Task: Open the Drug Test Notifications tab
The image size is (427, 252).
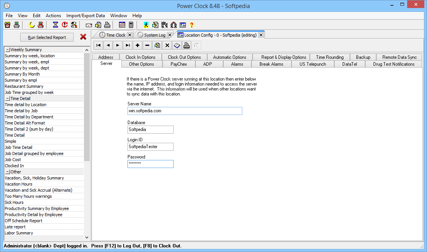Action: (x=394, y=64)
